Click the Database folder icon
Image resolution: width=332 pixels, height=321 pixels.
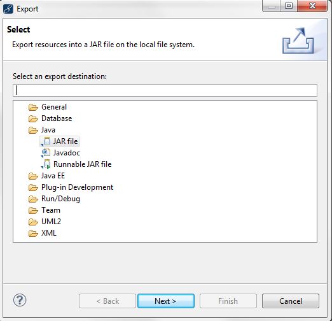(33, 118)
